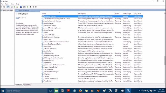The image size is (166, 93).
Task: Select the Secondary Log-on service row
Action: click(92, 16)
